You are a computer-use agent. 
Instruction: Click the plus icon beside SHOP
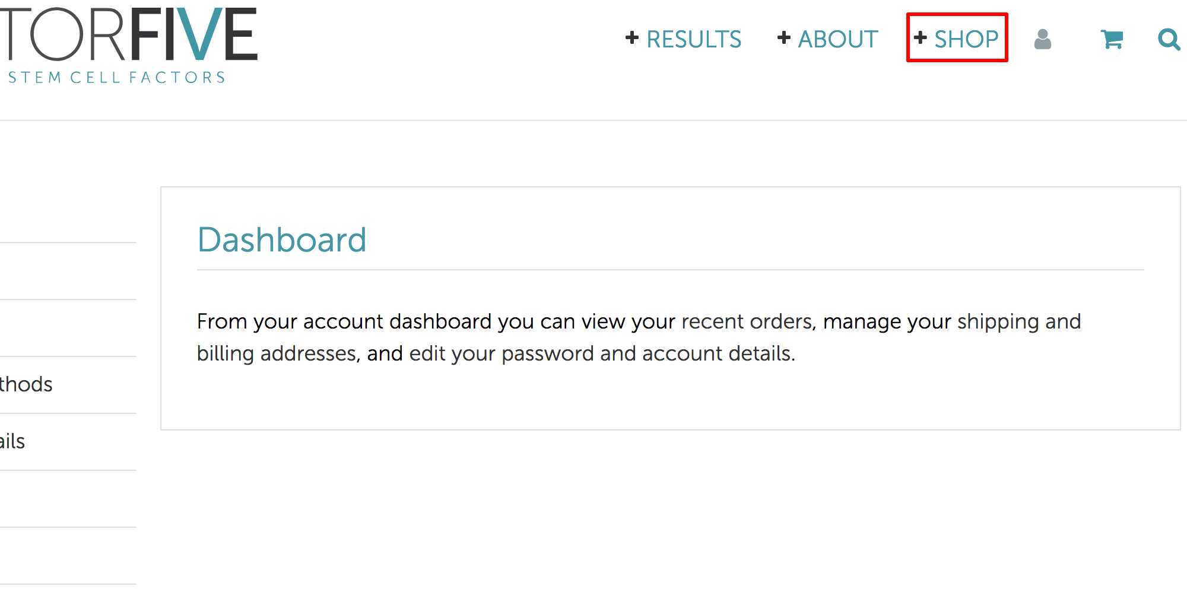(921, 38)
